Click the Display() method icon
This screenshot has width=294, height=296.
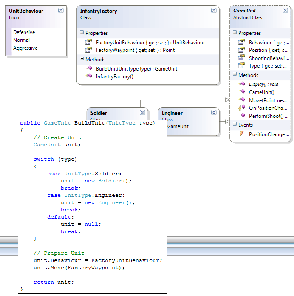point(242,84)
